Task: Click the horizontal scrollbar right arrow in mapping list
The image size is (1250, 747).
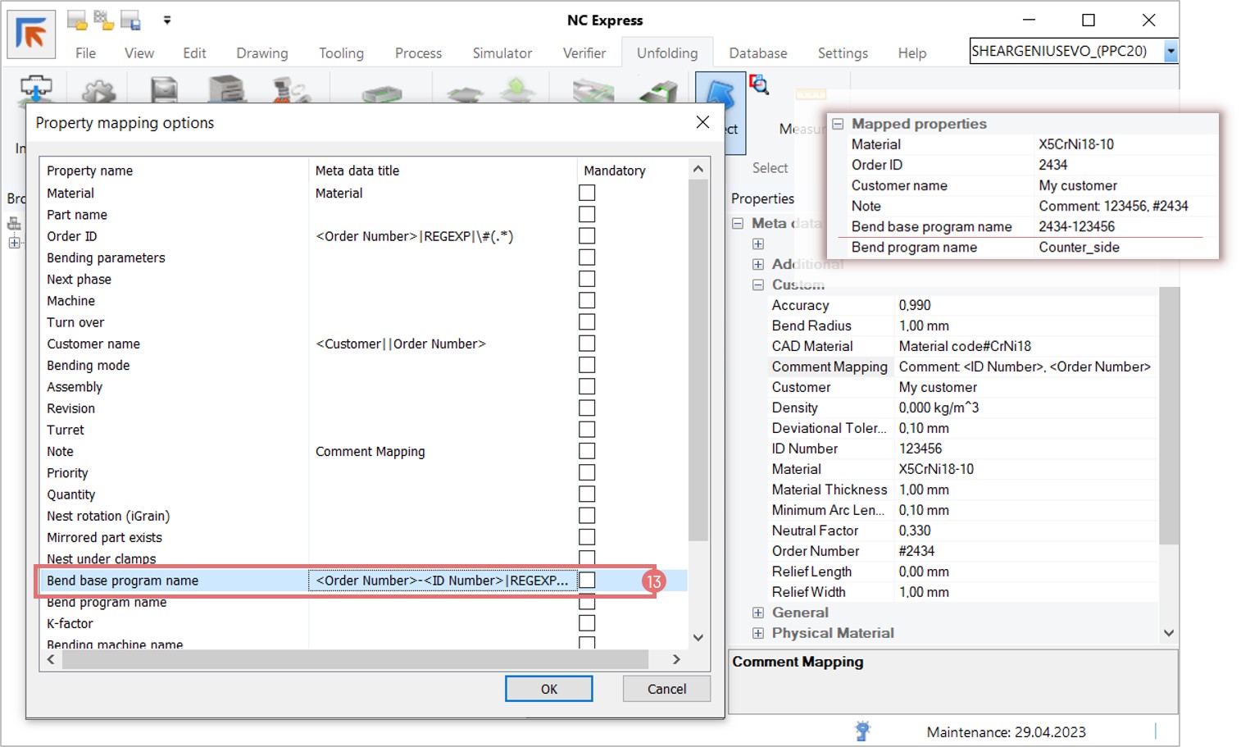Action: point(676,659)
